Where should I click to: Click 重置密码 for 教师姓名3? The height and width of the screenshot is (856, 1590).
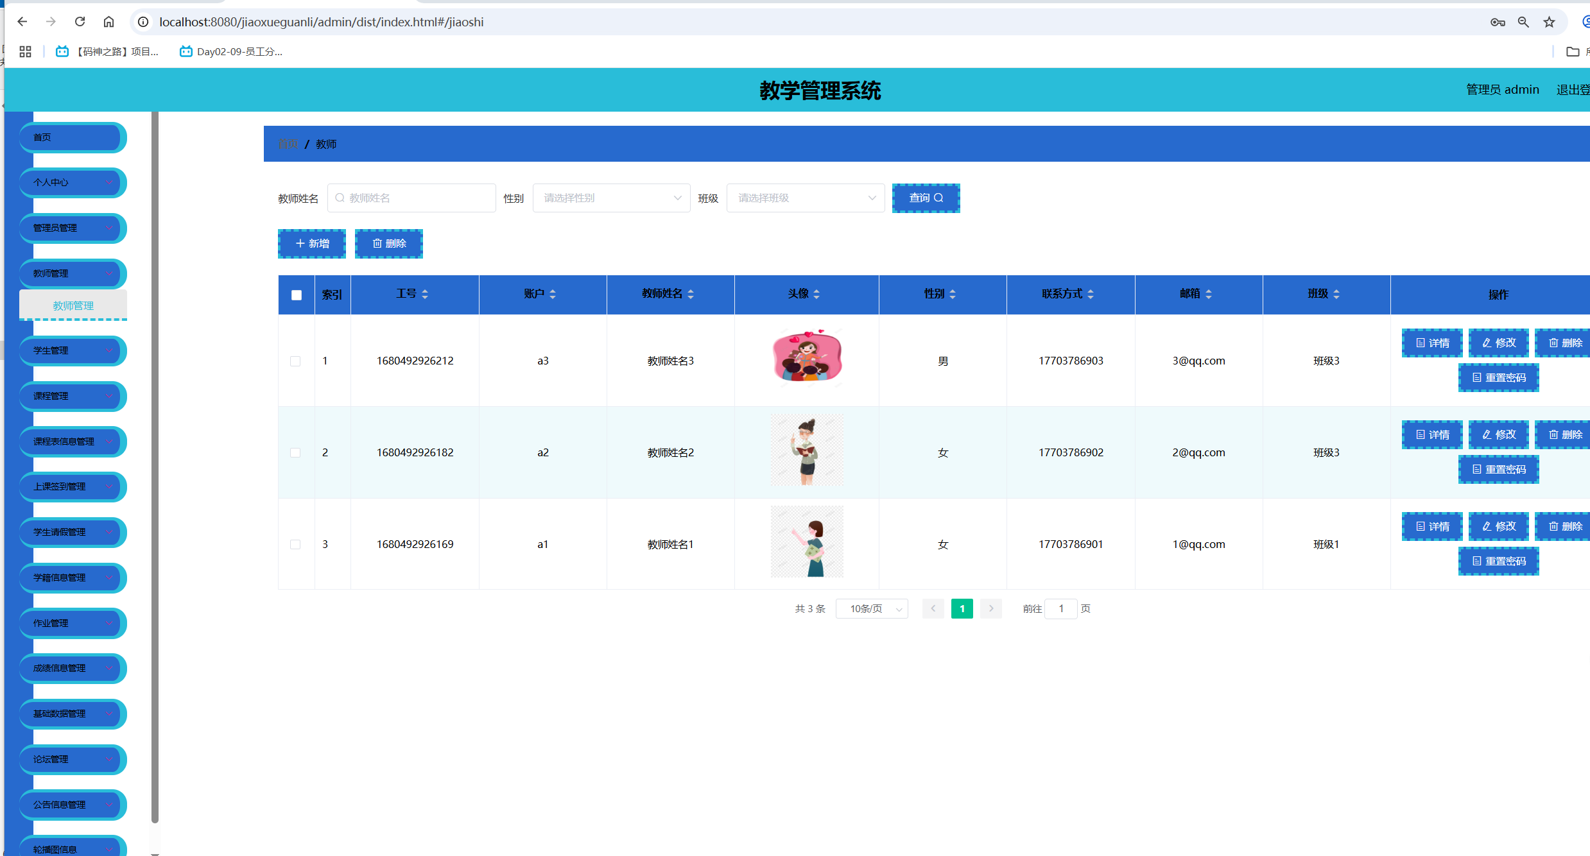[1499, 378]
